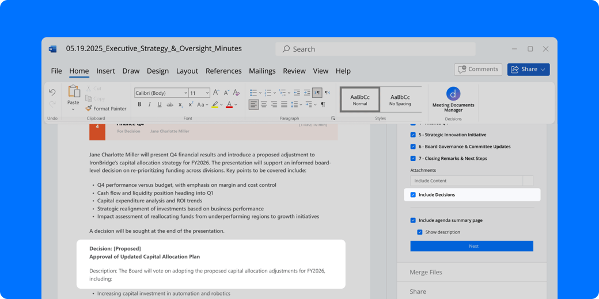Switch to the Draw tab
Screen dimensions: 599x299
pos(131,71)
